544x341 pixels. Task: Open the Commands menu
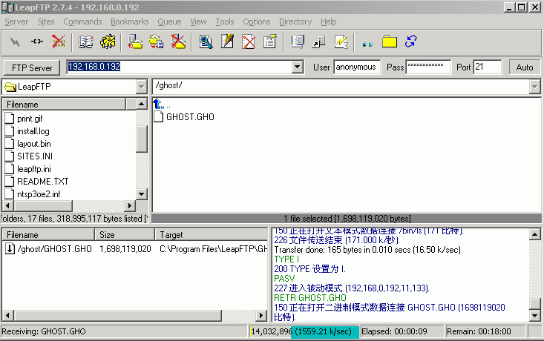pyautogui.click(x=82, y=21)
